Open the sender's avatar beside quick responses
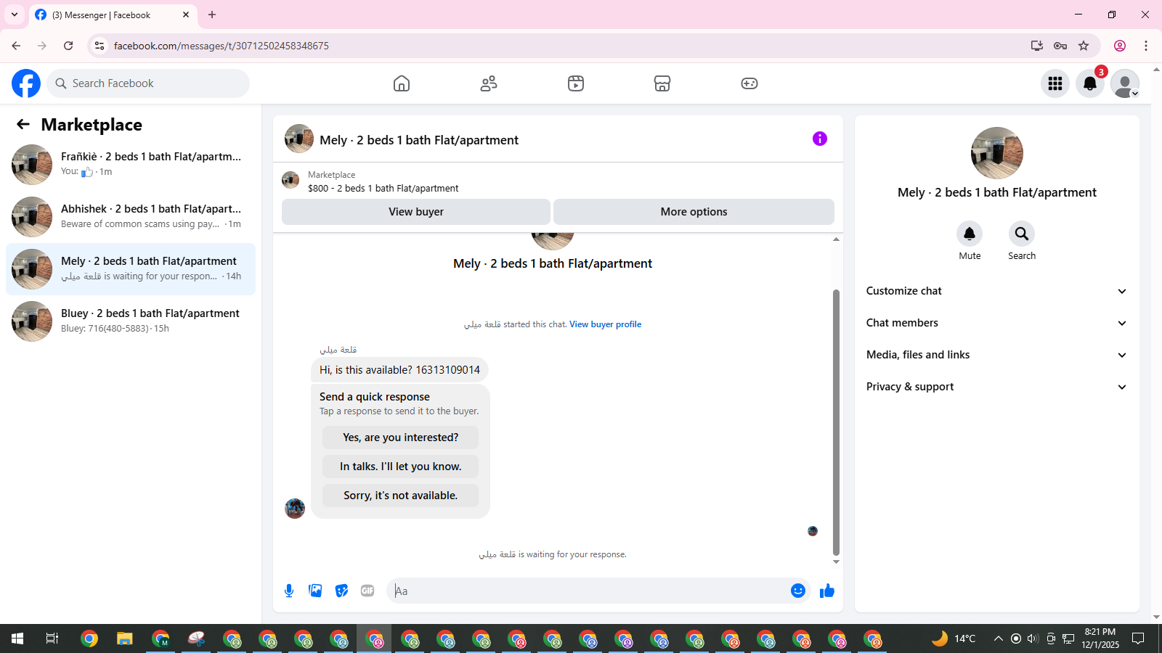Screen dimensions: 1162x653 295,509
